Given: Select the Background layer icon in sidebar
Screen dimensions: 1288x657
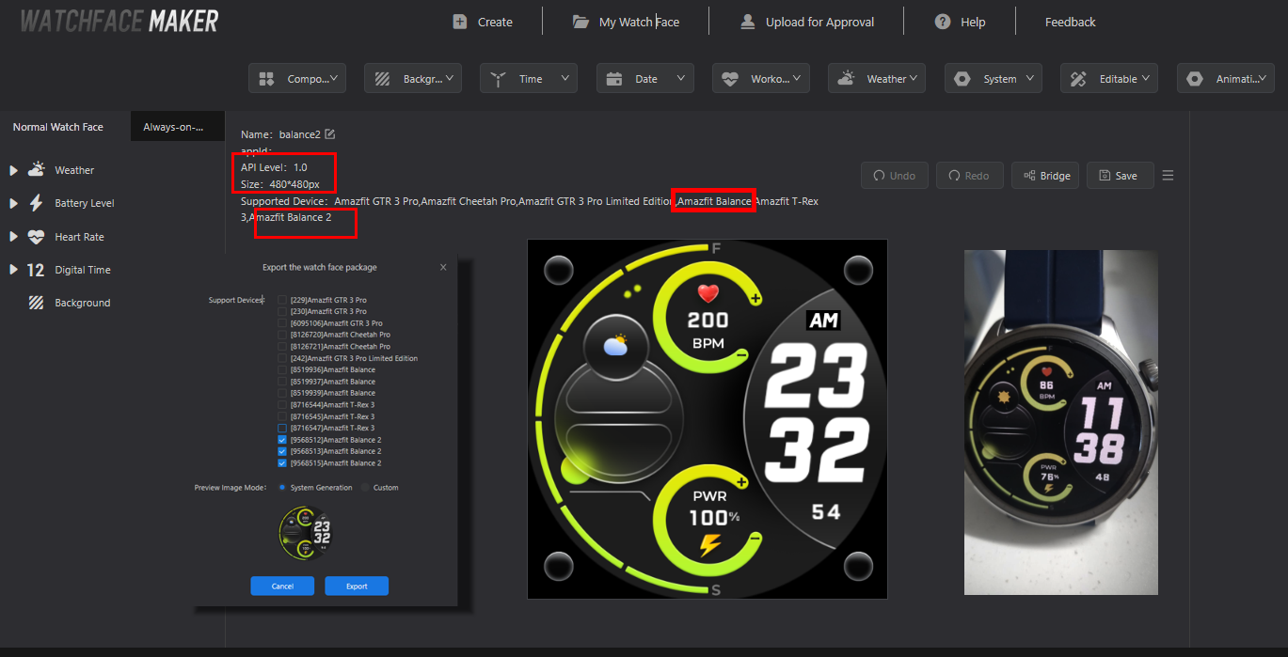Looking at the screenshot, I should point(36,303).
